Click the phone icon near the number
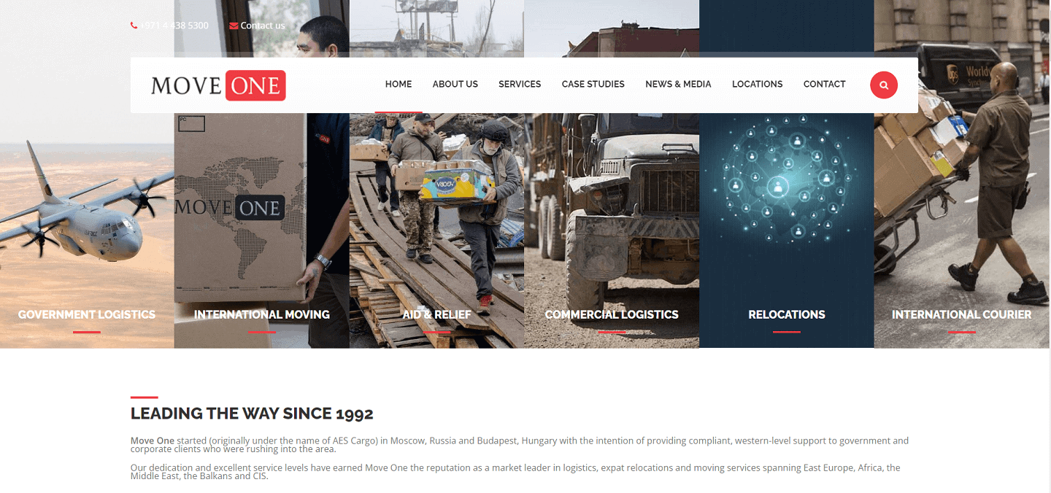 [x=134, y=26]
